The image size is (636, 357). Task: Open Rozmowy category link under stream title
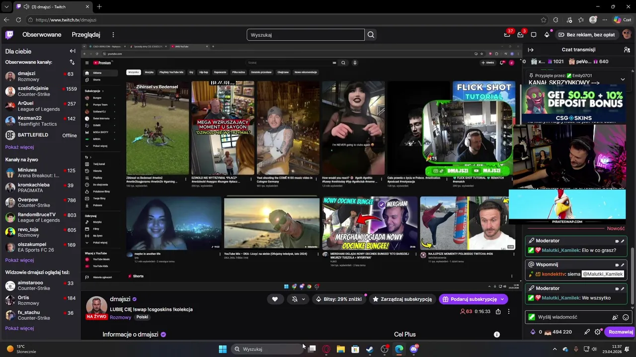[121, 317]
